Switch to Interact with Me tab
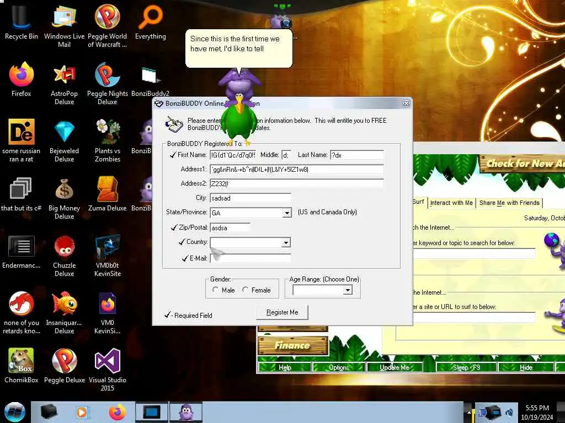 pyautogui.click(x=451, y=203)
